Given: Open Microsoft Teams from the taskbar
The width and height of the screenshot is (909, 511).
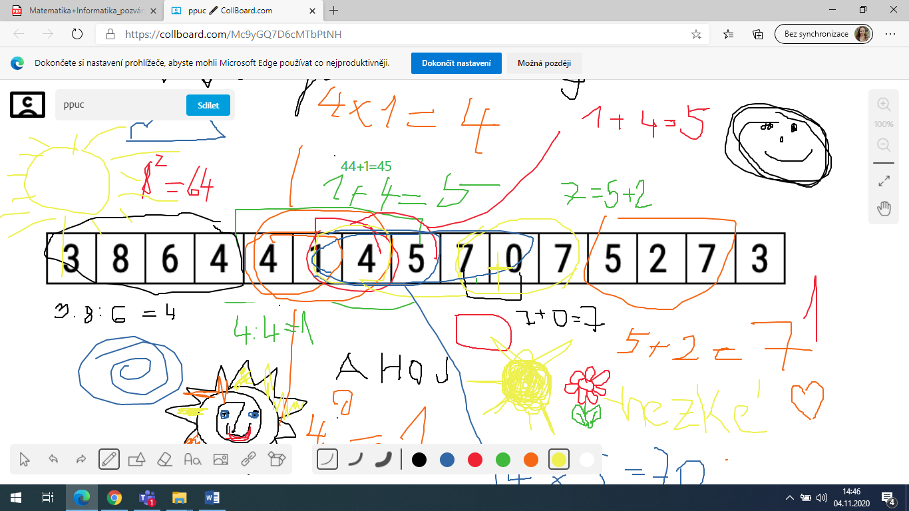Looking at the screenshot, I should pyautogui.click(x=146, y=497).
